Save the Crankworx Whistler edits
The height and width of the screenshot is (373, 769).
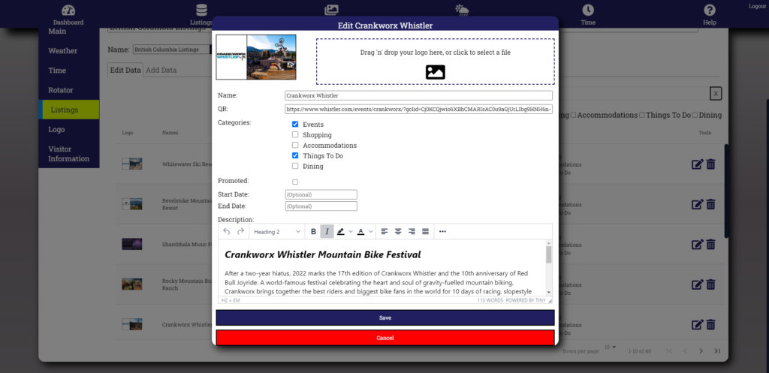pyautogui.click(x=385, y=317)
